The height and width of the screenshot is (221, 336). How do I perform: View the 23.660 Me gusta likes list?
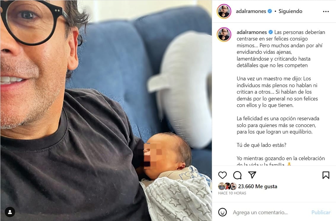point(257,186)
